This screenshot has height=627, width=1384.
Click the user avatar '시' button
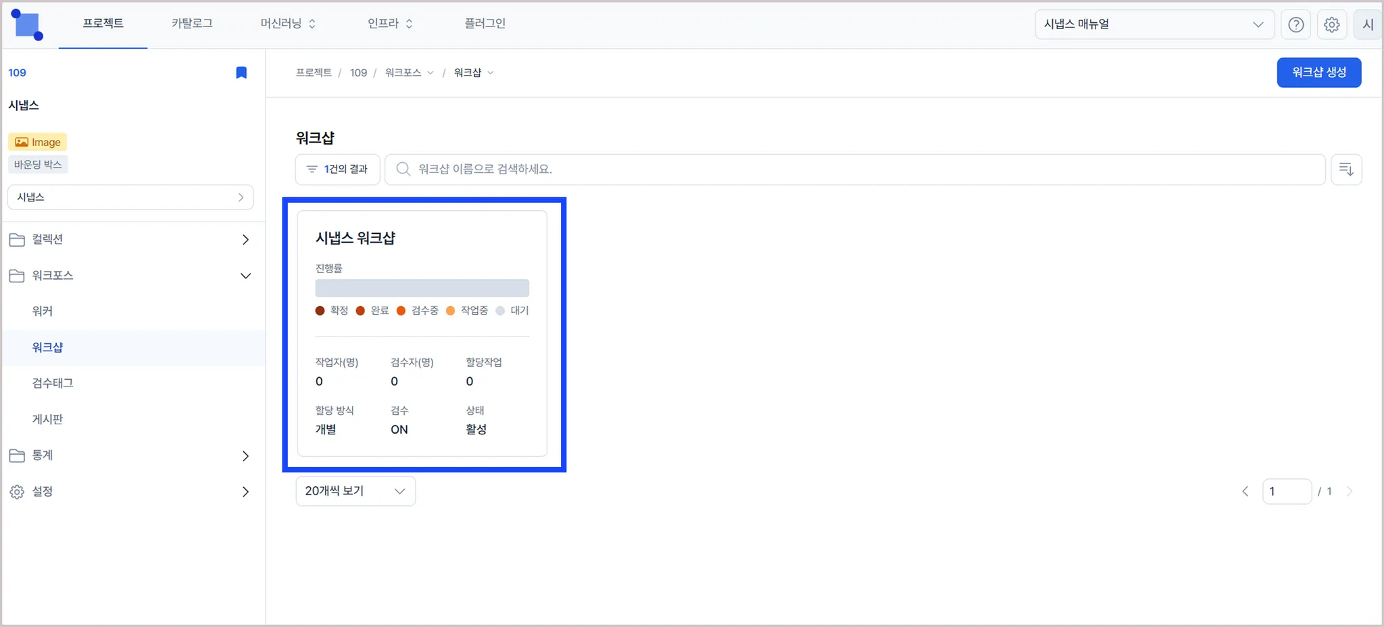point(1368,24)
